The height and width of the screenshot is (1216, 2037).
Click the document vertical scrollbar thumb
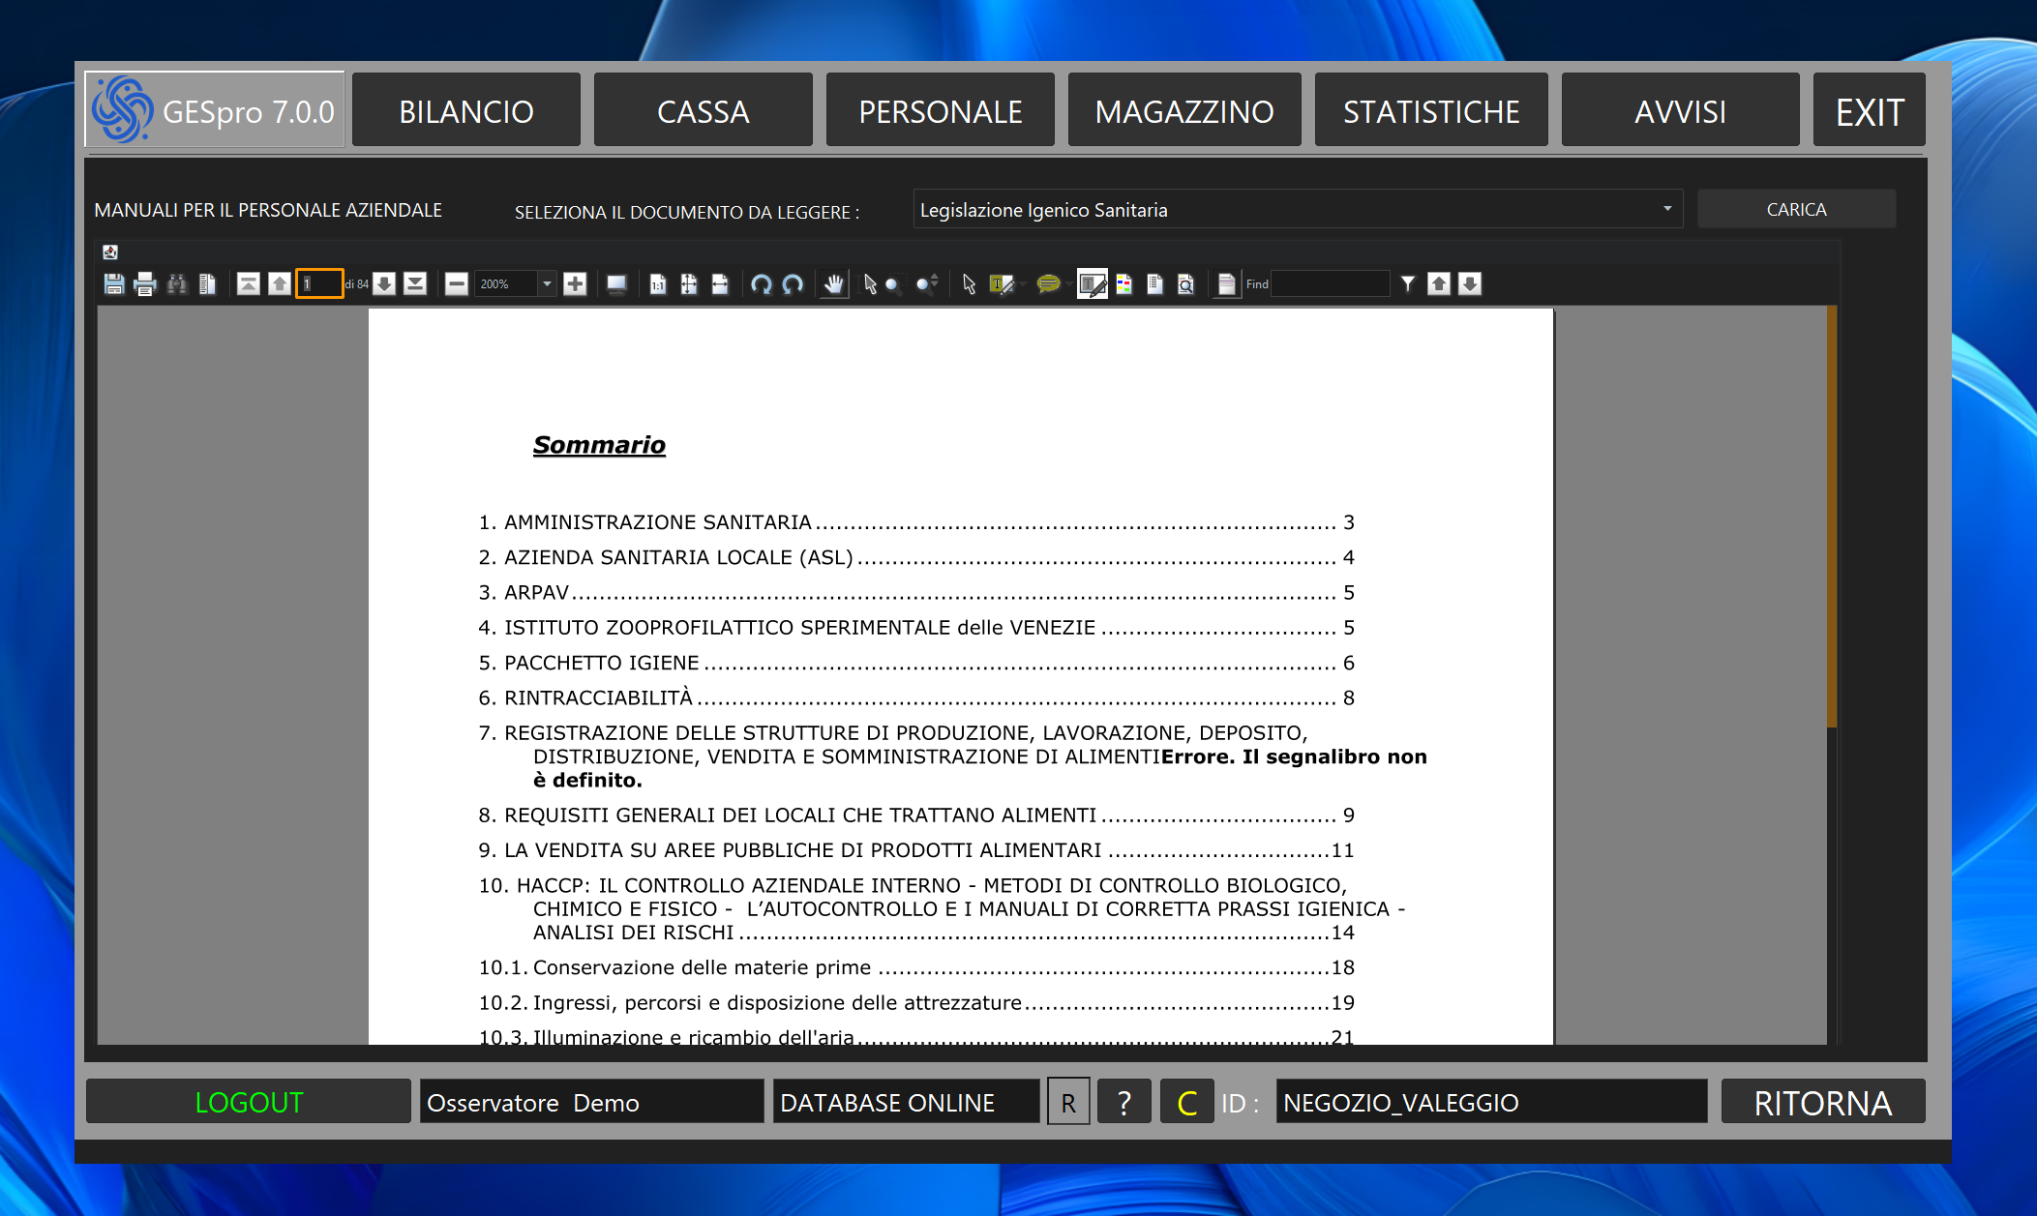click(x=1831, y=518)
